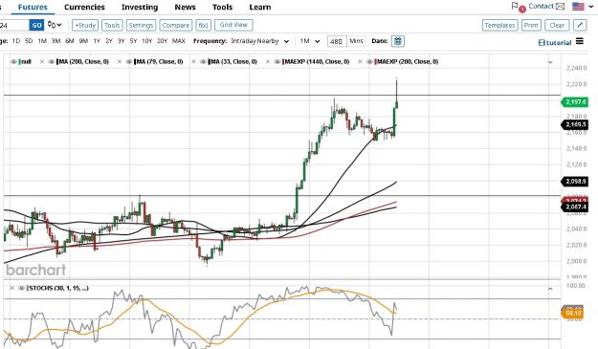598x349 pixels.
Task: Click the Compare button
Action: pyautogui.click(x=176, y=25)
